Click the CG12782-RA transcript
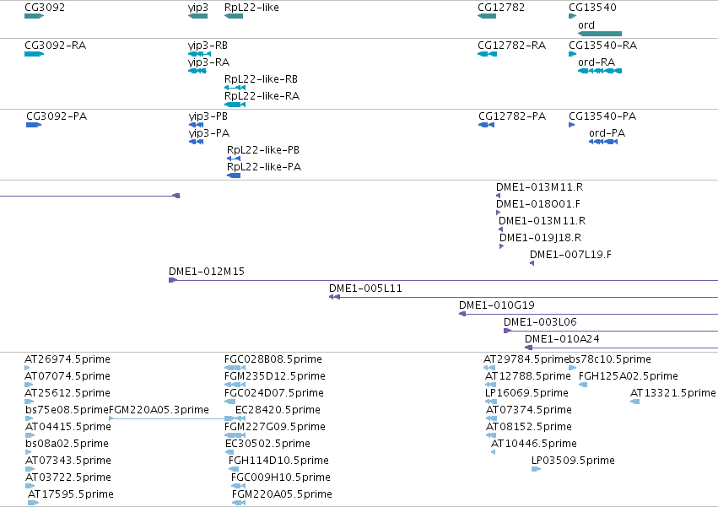 (x=487, y=54)
